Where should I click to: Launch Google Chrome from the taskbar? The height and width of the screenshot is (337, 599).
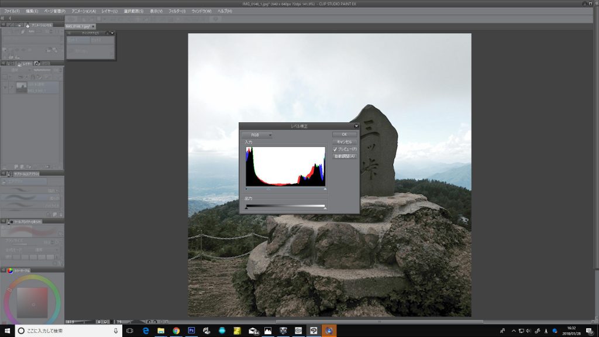[176, 331]
